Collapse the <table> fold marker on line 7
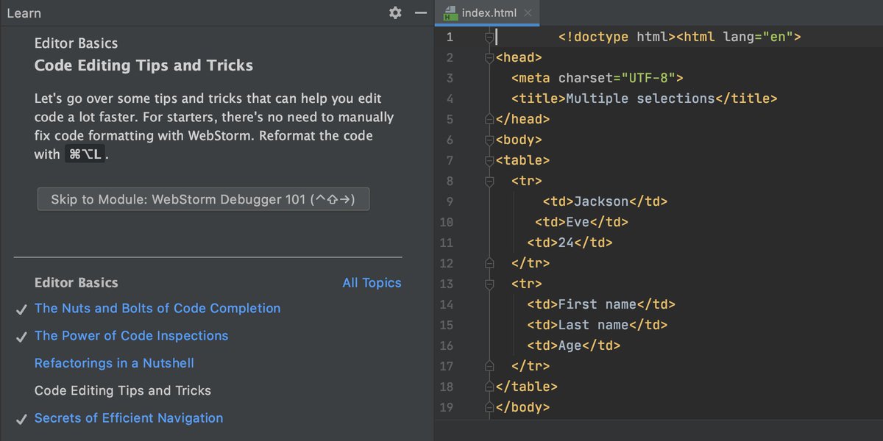883x441 pixels. 489,160
